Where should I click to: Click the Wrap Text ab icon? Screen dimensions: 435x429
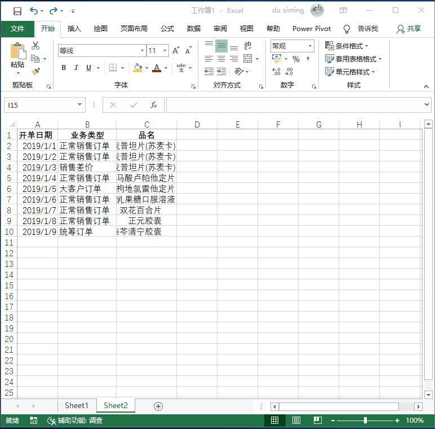click(247, 46)
